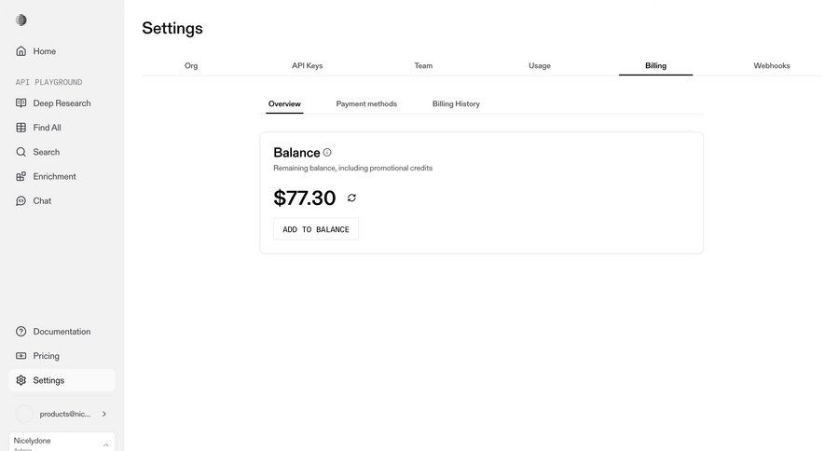839x451 pixels.
Task: Open the Home icon in sidebar
Action: coord(21,51)
